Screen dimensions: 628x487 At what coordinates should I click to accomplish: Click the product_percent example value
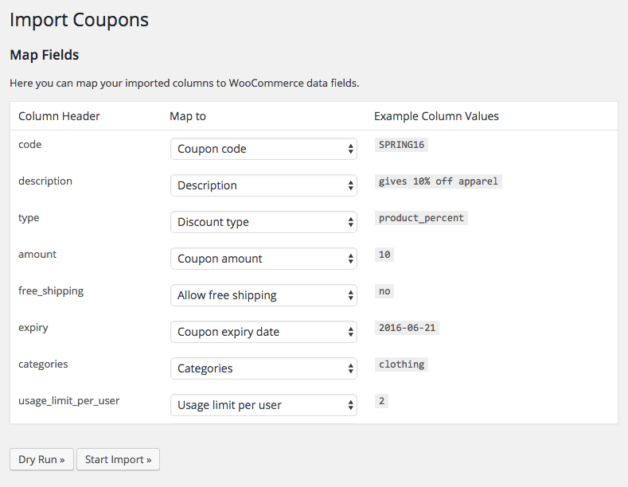point(421,218)
